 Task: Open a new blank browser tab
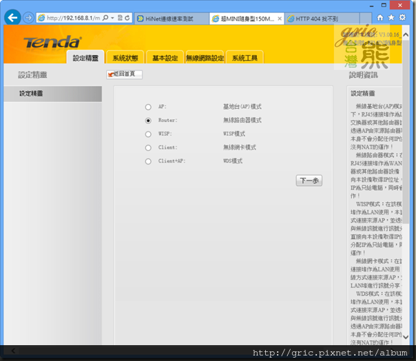coord(366,19)
